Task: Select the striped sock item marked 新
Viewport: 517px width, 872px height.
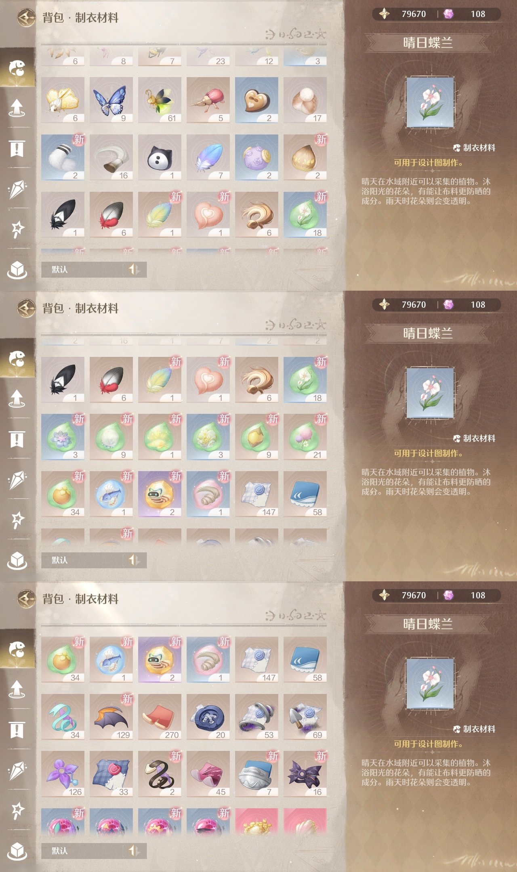Action: (63, 157)
